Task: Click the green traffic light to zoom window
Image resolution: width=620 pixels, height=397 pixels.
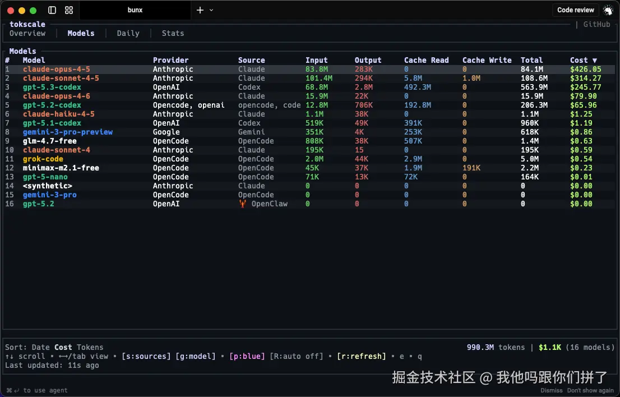Action: pyautogui.click(x=33, y=10)
